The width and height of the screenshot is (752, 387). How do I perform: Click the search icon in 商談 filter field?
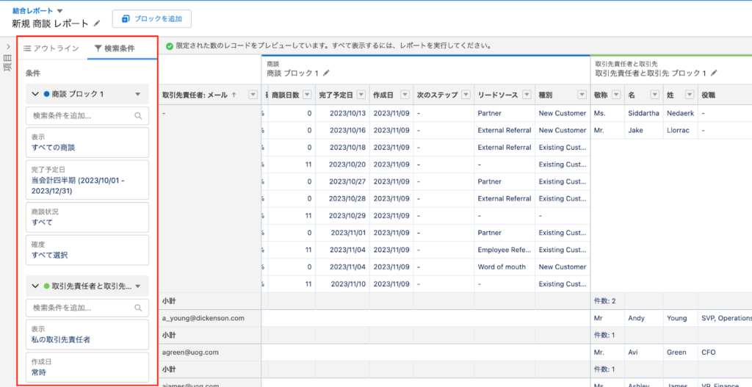click(138, 115)
